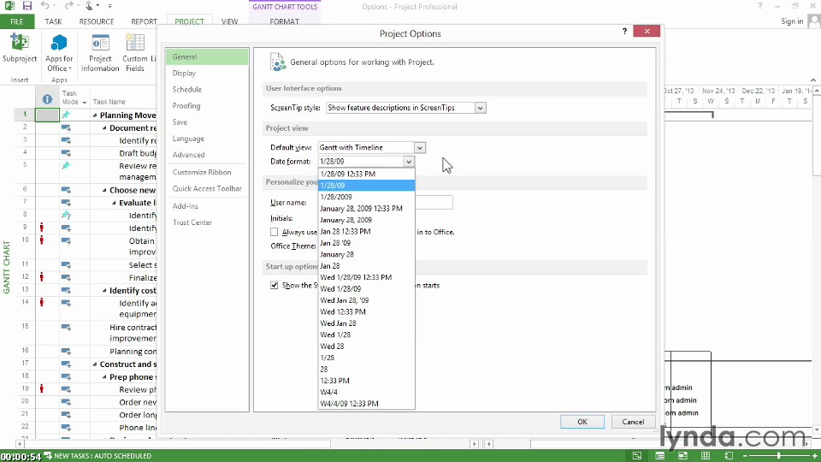The height and width of the screenshot is (462, 821).
Task: Switch to the TASK ribbon tab
Action: pyautogui.click(x=53, y=21)
